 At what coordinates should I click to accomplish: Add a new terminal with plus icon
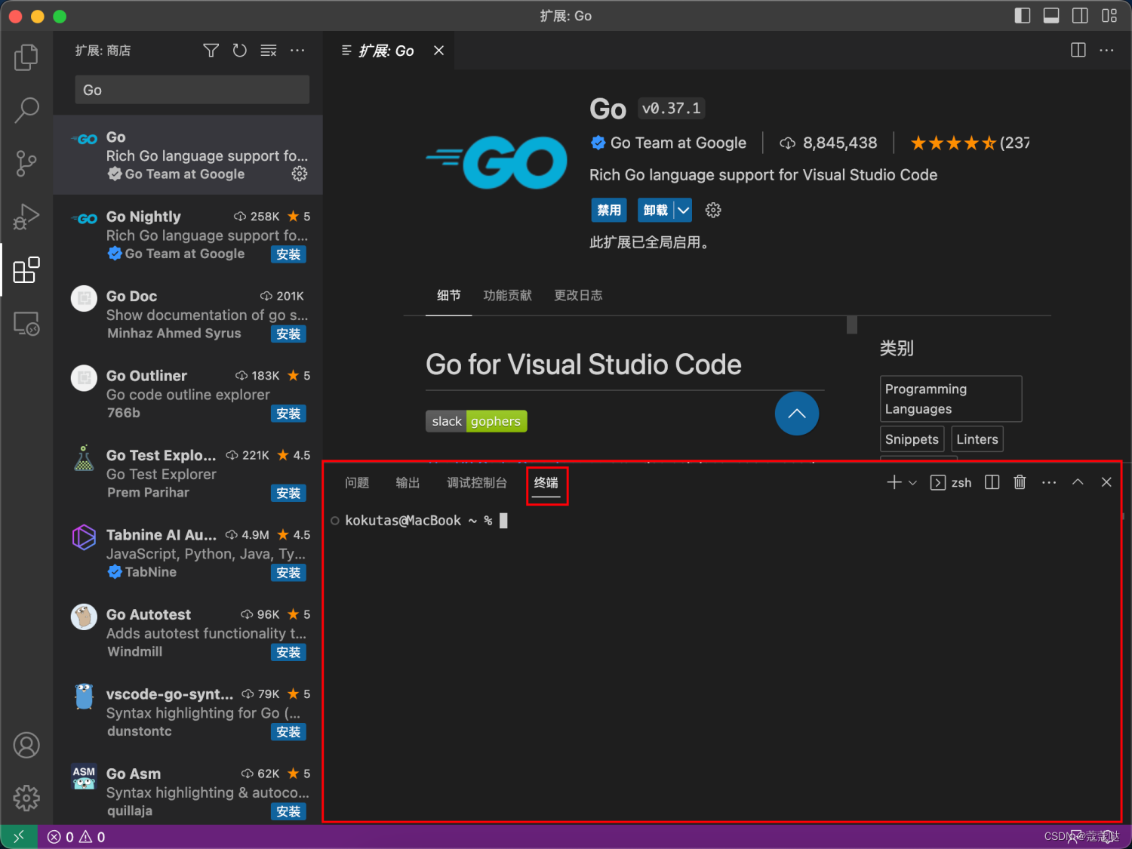point(894,482)
